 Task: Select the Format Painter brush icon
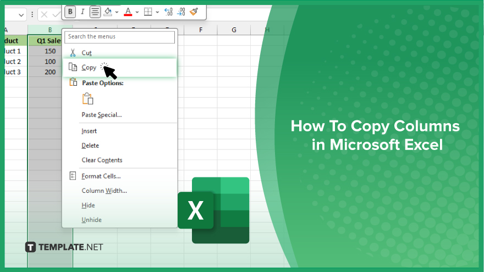[x=194, y=12]
